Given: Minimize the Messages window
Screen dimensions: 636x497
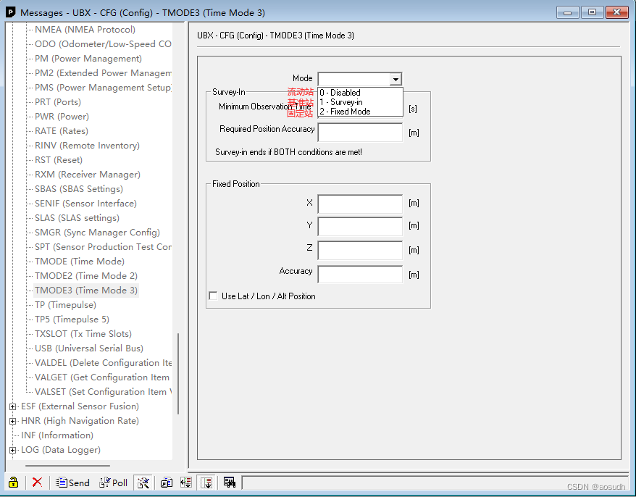Looking at the screenshot, I should click(x=567, y=12).
